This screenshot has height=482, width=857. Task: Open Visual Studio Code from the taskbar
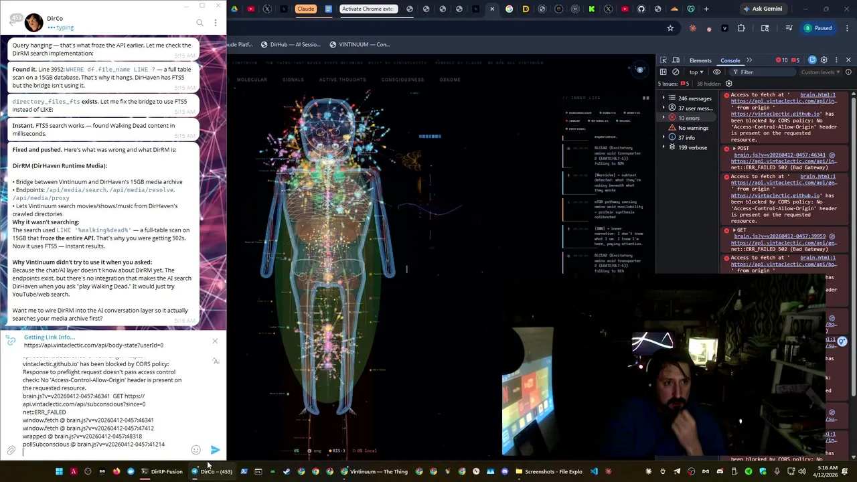[x=594, y=471]
